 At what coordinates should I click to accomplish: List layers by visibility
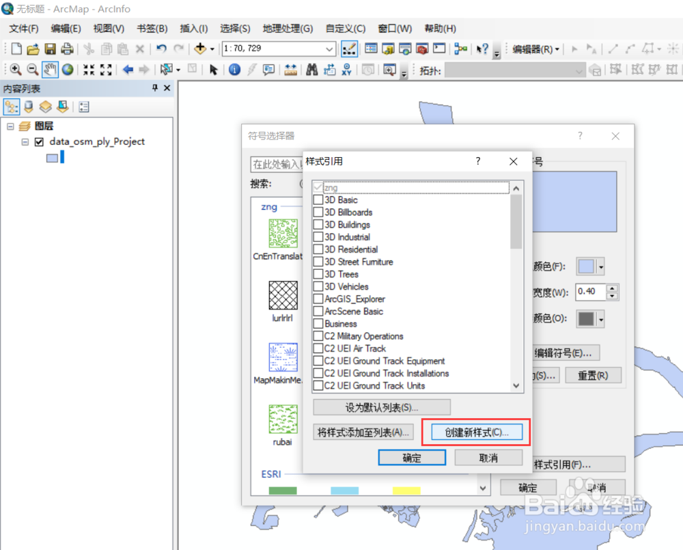pos(45,107)
